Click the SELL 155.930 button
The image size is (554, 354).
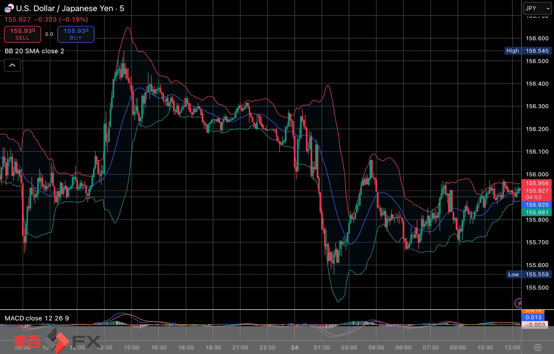pos(23,34)
